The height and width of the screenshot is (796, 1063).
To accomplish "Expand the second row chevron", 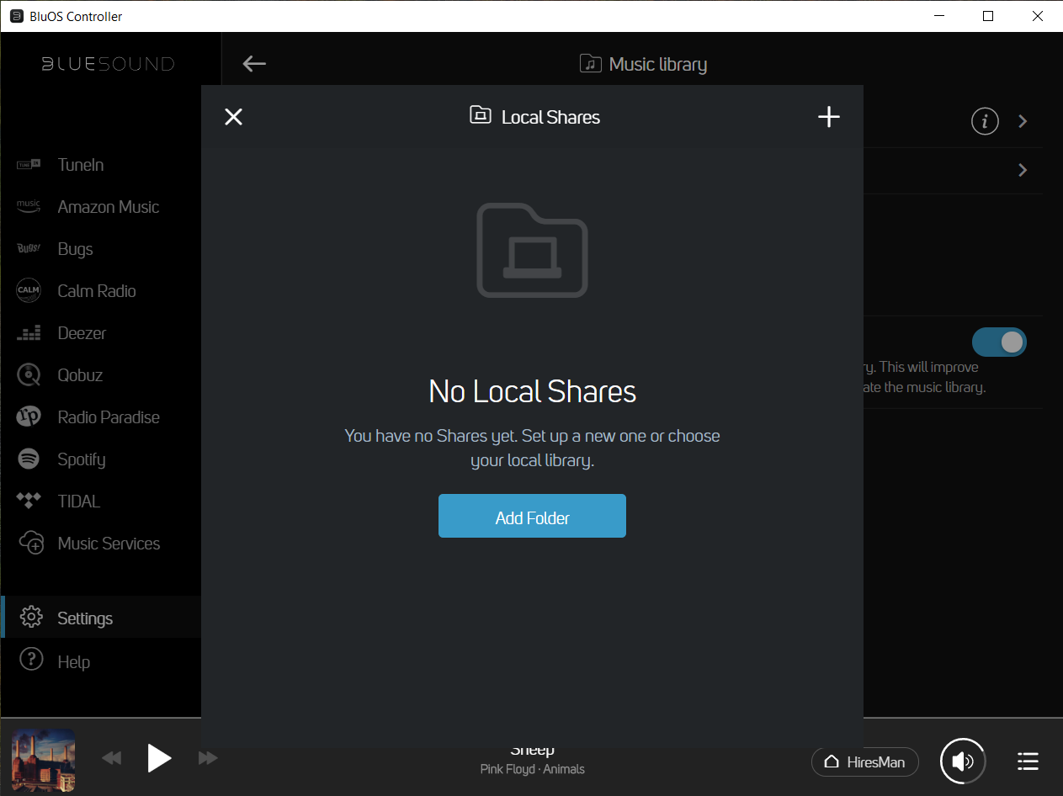I will [1023, 170].
